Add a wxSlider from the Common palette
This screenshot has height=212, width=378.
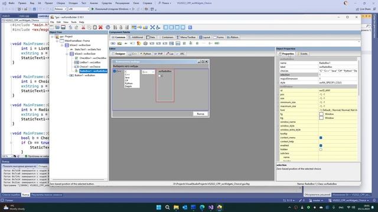click(x=210, y=44)
